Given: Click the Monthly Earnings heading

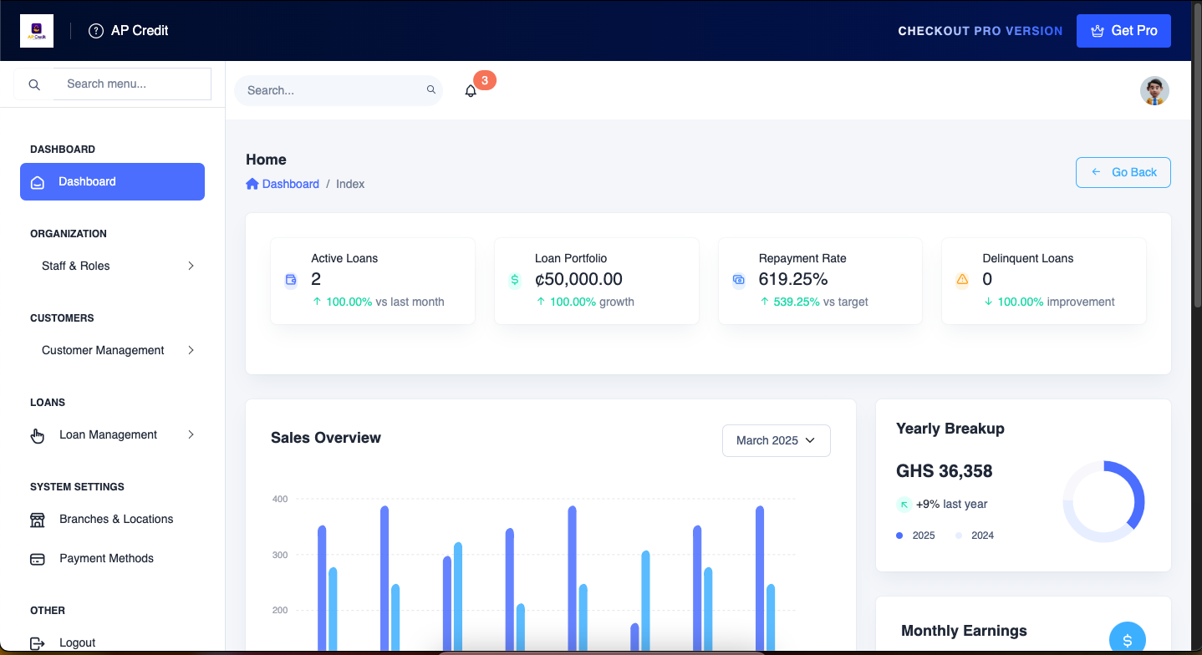Looking at the screenshot, I should (964, 631).
